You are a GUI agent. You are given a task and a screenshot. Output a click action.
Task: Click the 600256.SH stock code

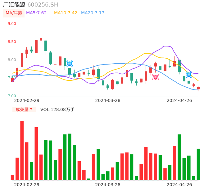[x=43, y=5]
